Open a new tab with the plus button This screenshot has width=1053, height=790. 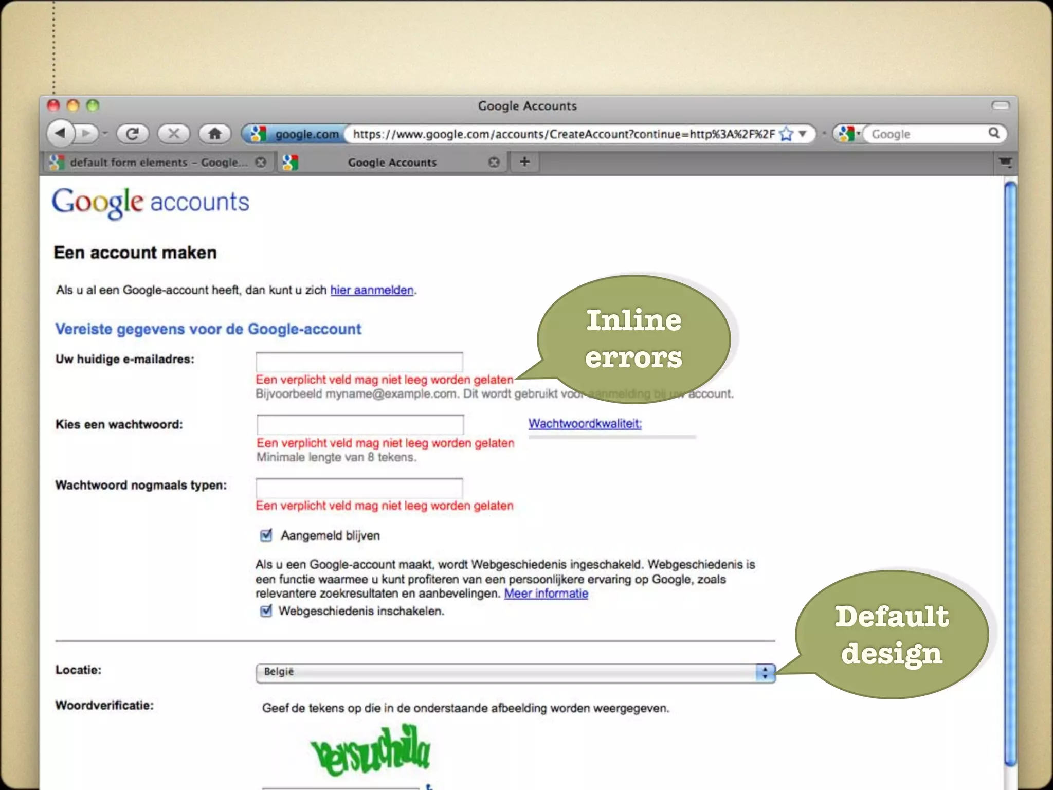tap(524, 162)
